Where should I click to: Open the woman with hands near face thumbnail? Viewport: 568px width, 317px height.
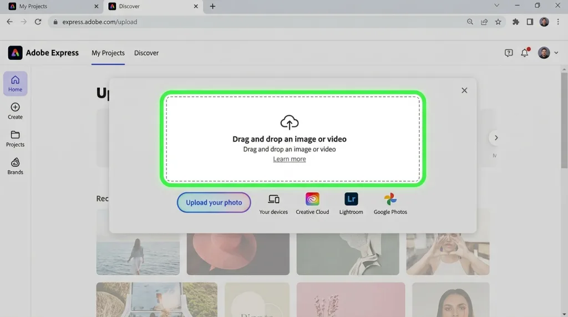pyautogui.click(x=448, y=254)
